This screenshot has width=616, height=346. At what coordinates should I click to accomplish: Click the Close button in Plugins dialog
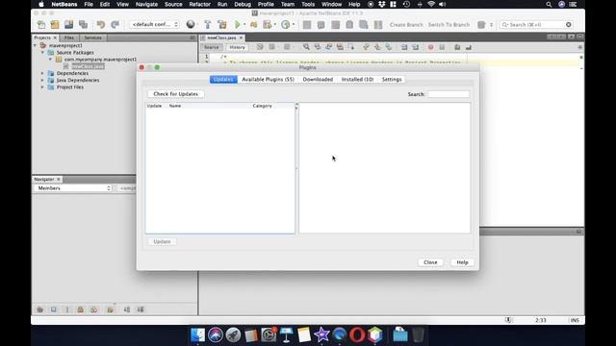(x=430, y=262)
